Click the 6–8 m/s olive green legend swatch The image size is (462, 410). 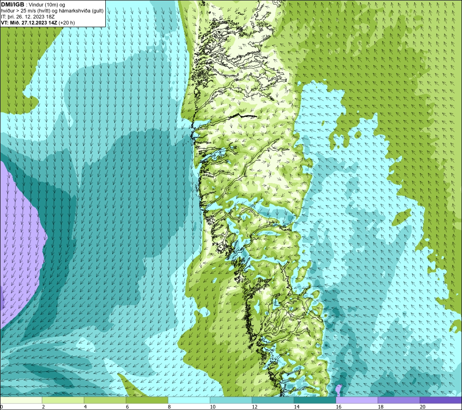[147, 400]
